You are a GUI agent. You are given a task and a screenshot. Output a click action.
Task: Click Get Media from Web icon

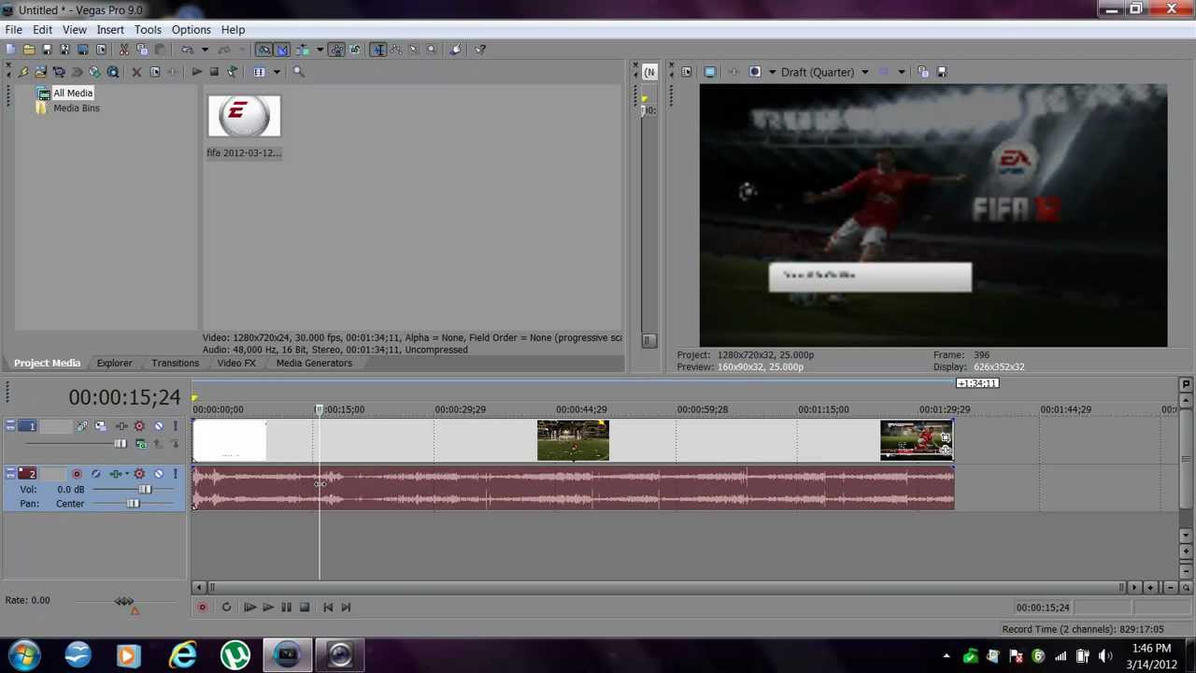113,72
